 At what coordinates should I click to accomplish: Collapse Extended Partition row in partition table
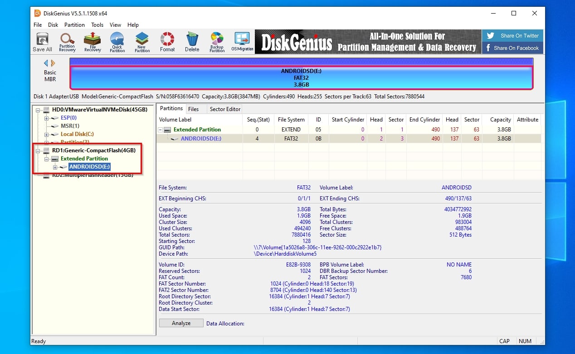(161, 130)
